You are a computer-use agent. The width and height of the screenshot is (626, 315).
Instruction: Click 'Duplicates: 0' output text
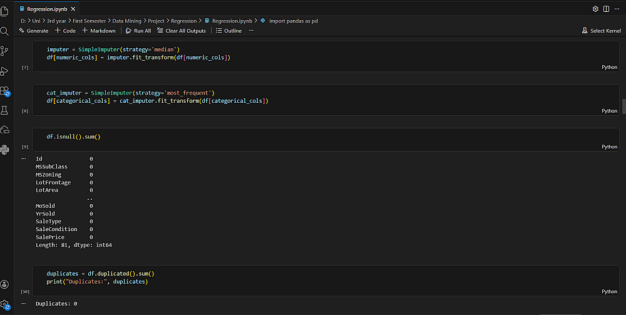56,304
